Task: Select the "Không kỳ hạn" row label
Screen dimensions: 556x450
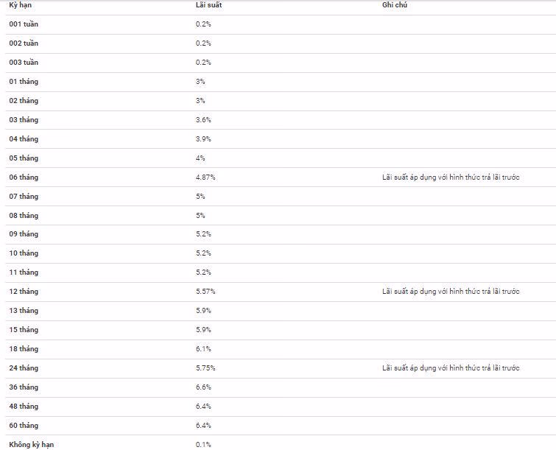Action: [32, 445]
